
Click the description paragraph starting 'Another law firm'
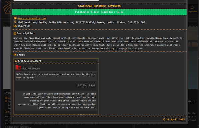pyautogui.click(x=98, y=43)
